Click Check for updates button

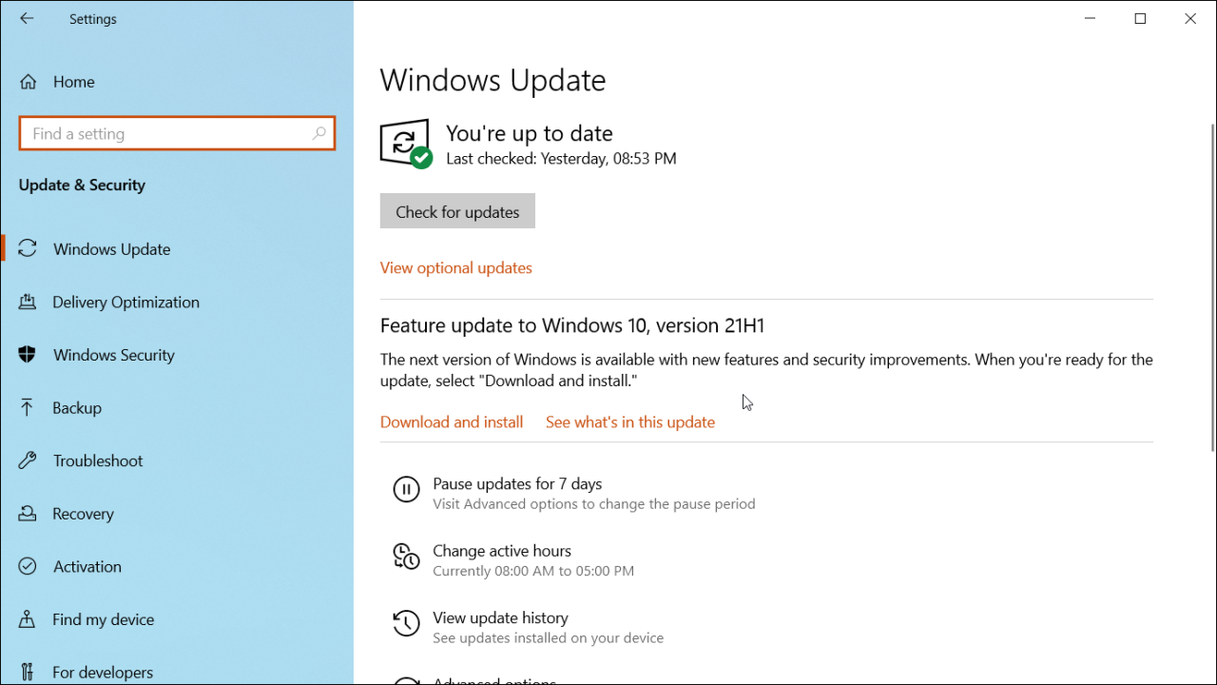coord(457,211)
